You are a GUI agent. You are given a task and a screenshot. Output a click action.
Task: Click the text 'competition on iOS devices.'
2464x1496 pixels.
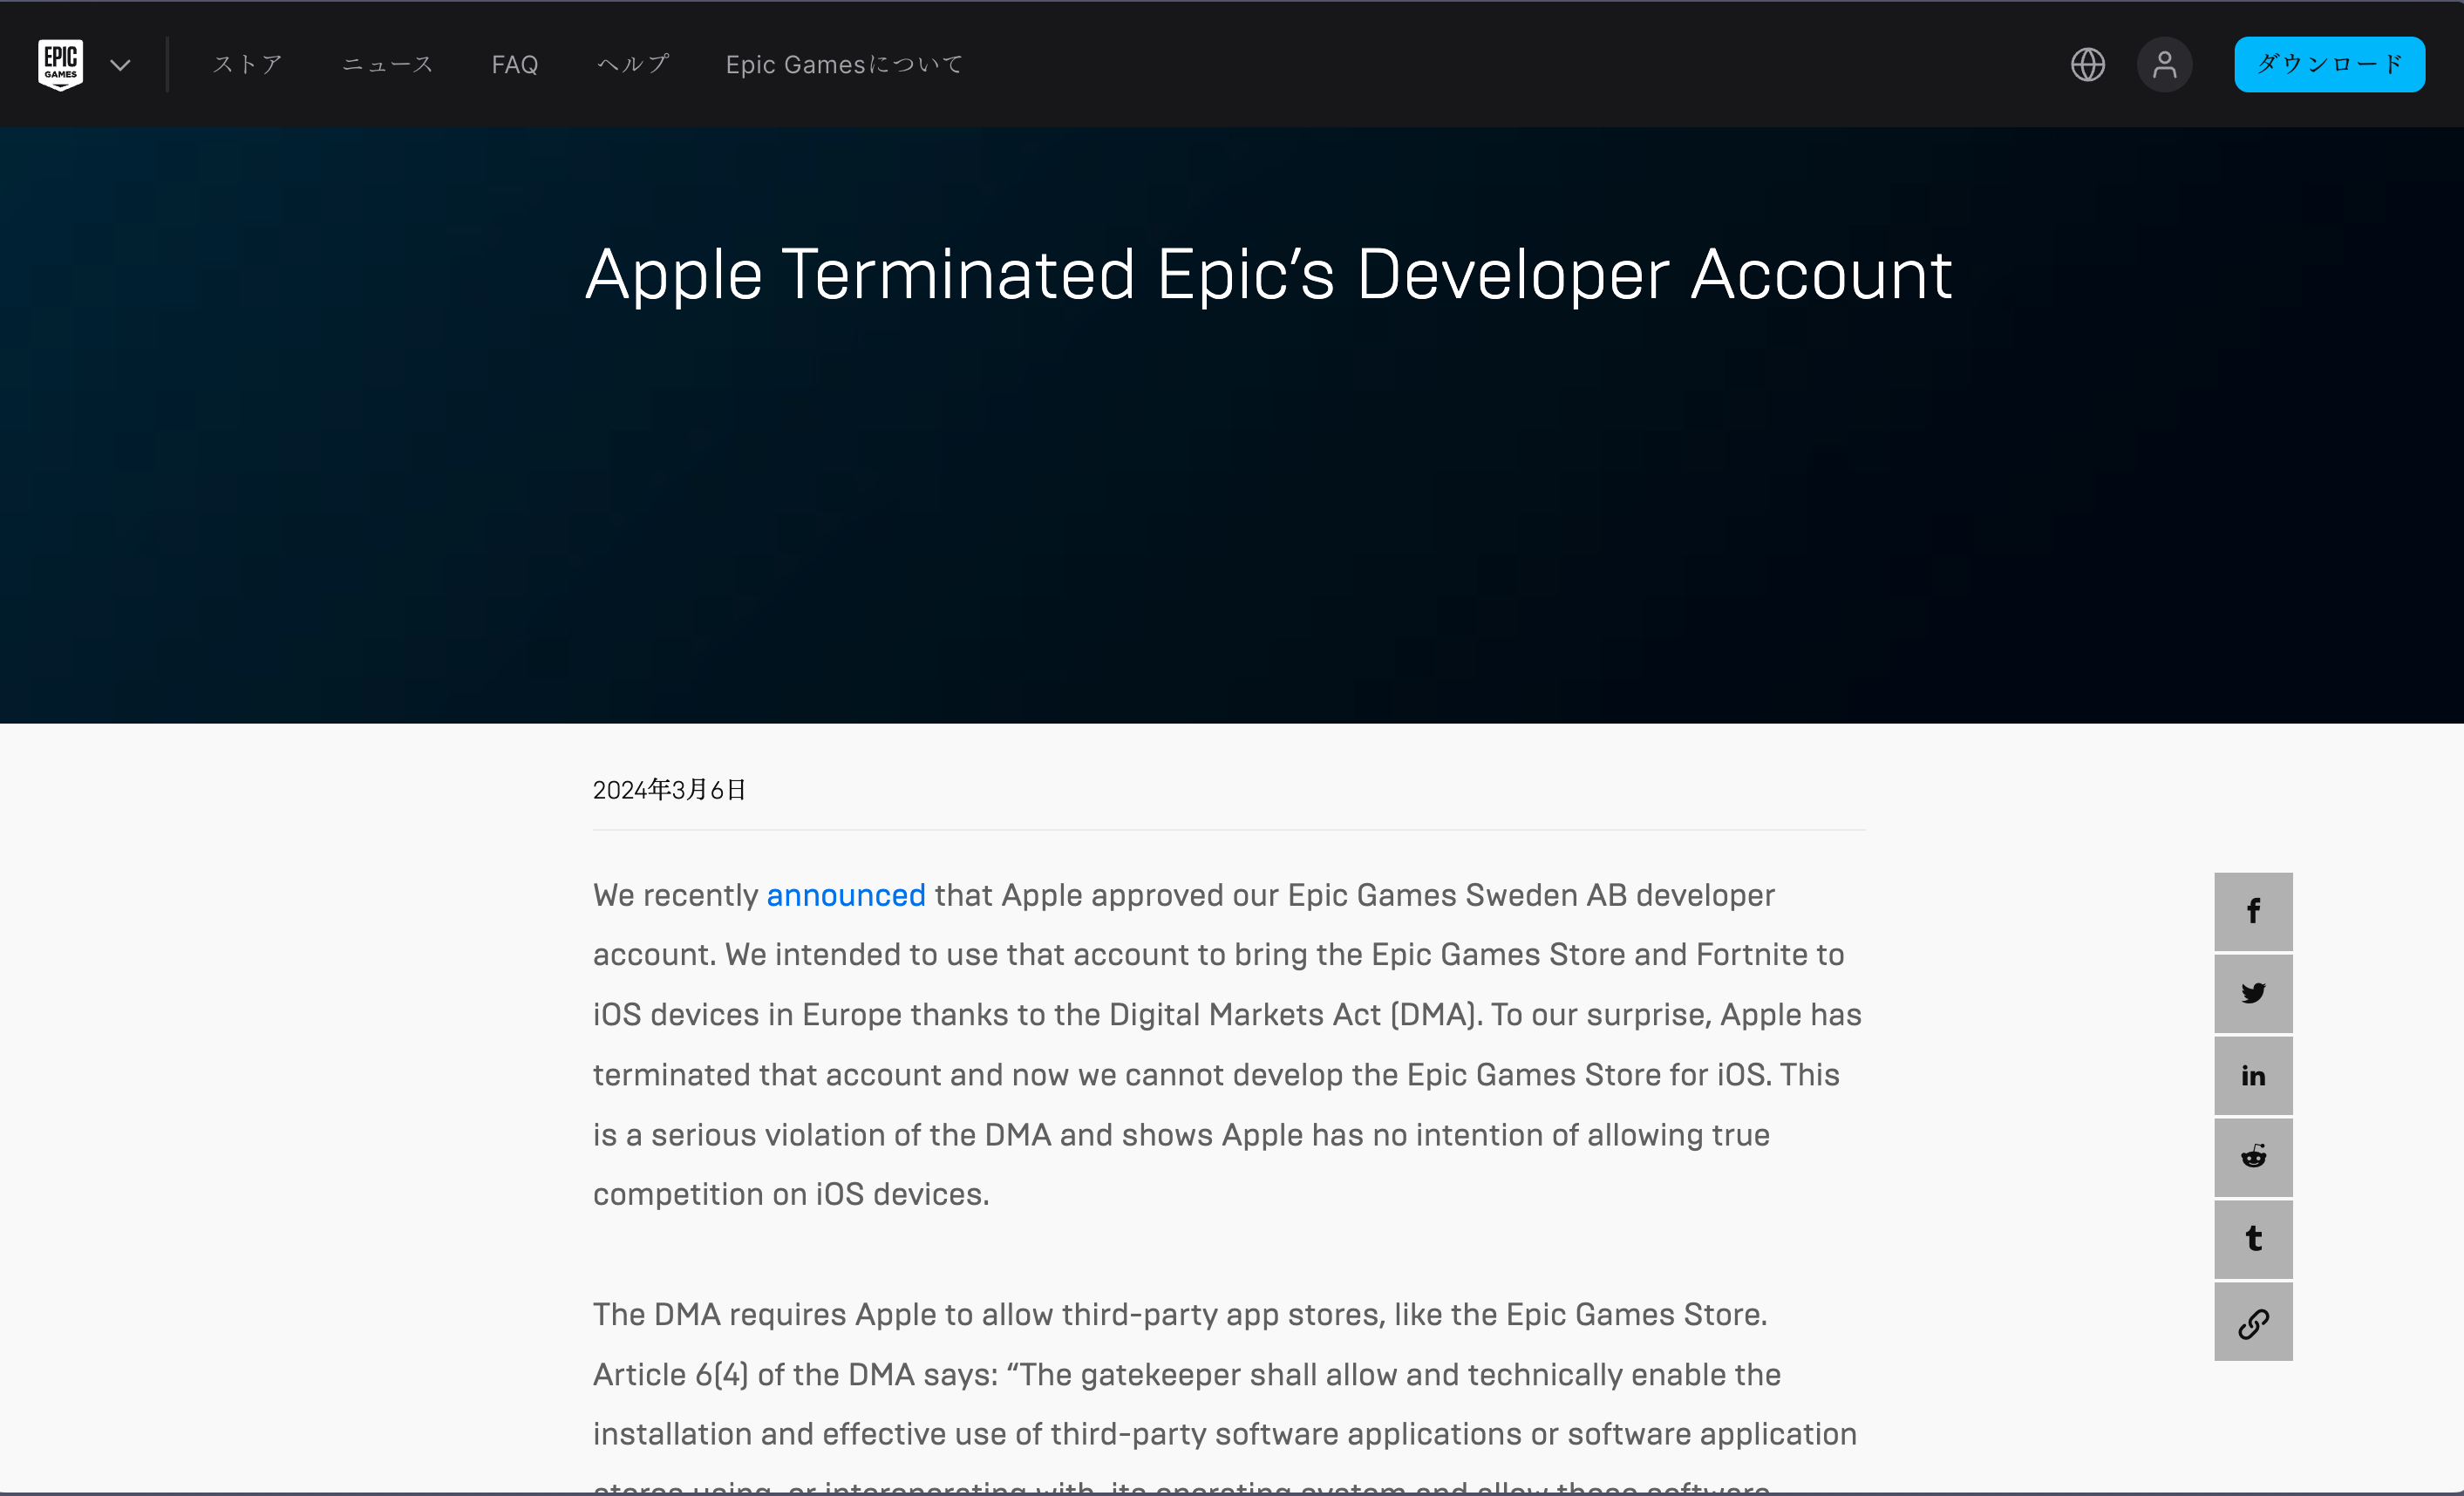click(x=791, y=1194)
